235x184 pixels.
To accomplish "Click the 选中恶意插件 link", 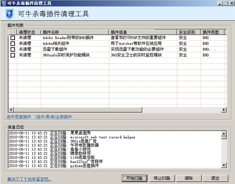I will (x=19, y=117).
